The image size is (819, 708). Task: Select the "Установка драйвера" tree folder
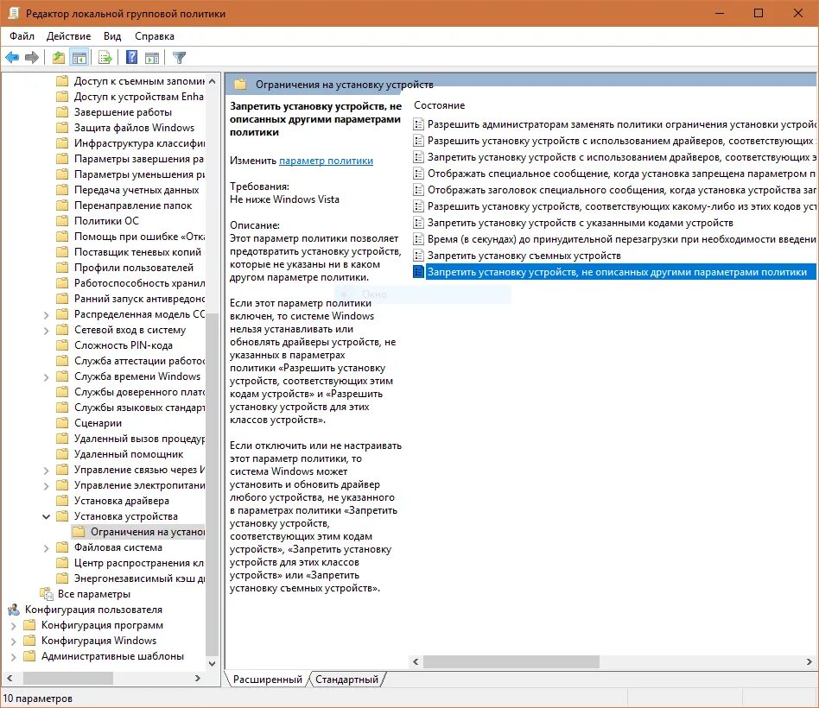coord(122,501)
